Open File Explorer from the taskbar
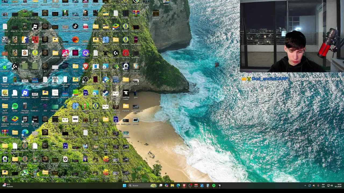 click(172, 185)
